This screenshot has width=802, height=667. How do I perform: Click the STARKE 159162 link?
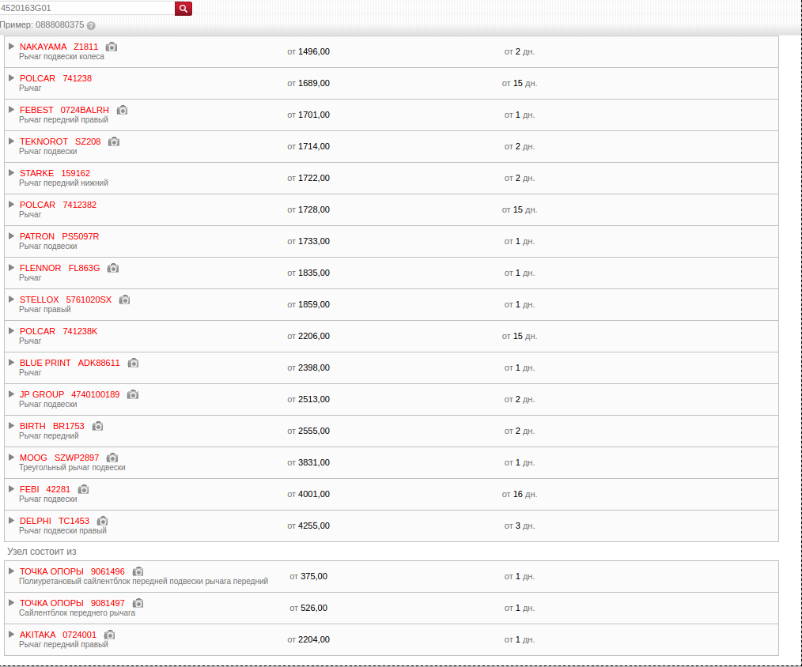pyautogui.click(x=55, y=174)
